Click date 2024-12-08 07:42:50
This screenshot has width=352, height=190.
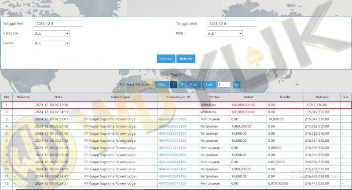coord(51,105)
